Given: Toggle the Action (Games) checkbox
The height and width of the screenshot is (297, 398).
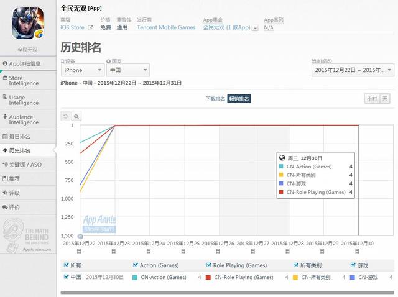Looking at the screenshot, I should click(x=136, y=265).
